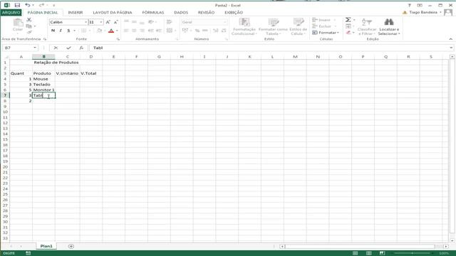Select the Plan1 sheet tab

(46, 246)
